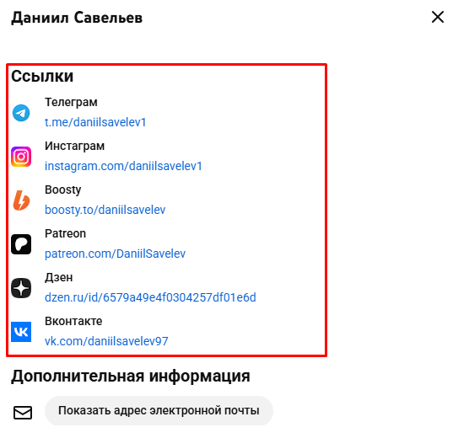Click the Dzen star icon

click(21, 288)
